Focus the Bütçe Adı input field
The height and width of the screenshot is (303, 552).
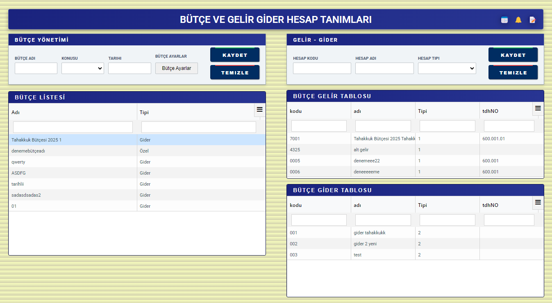tap(36, 68)
